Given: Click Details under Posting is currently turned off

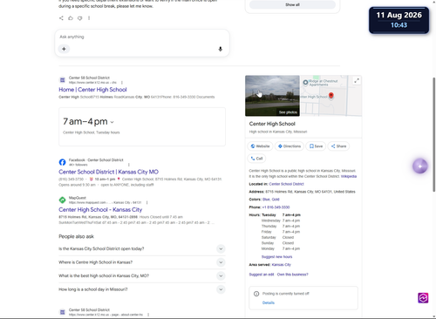Looking at the screenshot, I should (269, 302).
